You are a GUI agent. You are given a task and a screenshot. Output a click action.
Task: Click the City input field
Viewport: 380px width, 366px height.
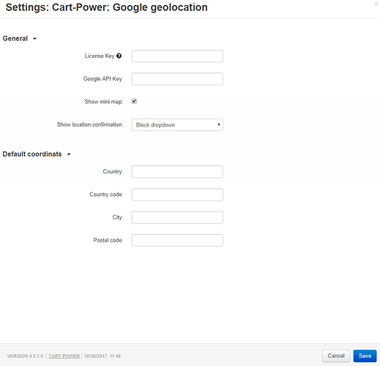[177, 217]
